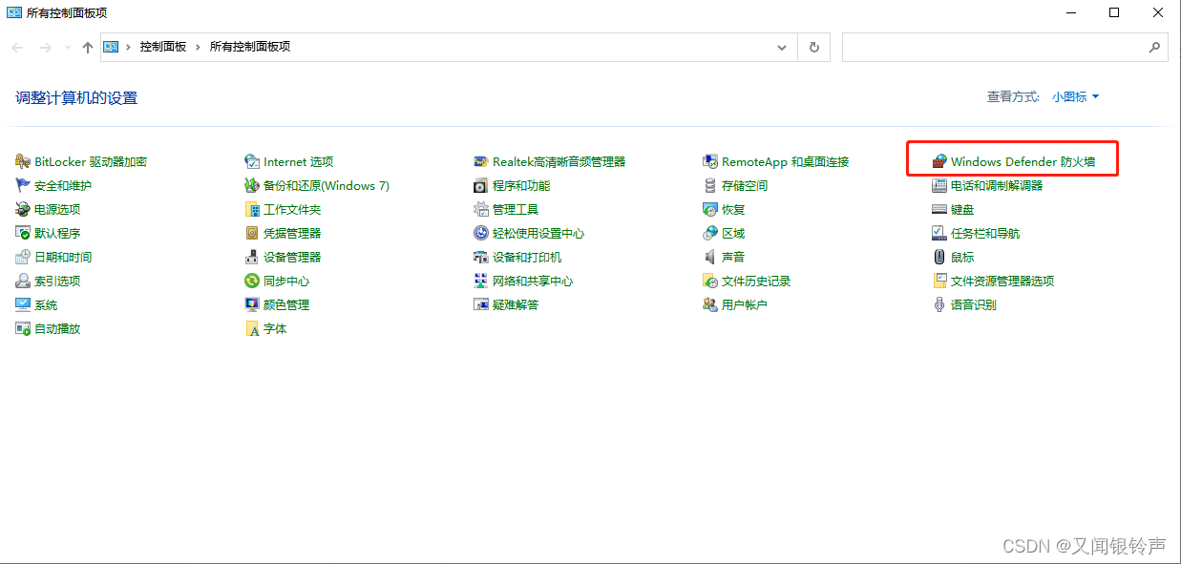Click the refresh button beside address bar
Viewport: 1181px width, 564px height.
click(x=813, y=47)
